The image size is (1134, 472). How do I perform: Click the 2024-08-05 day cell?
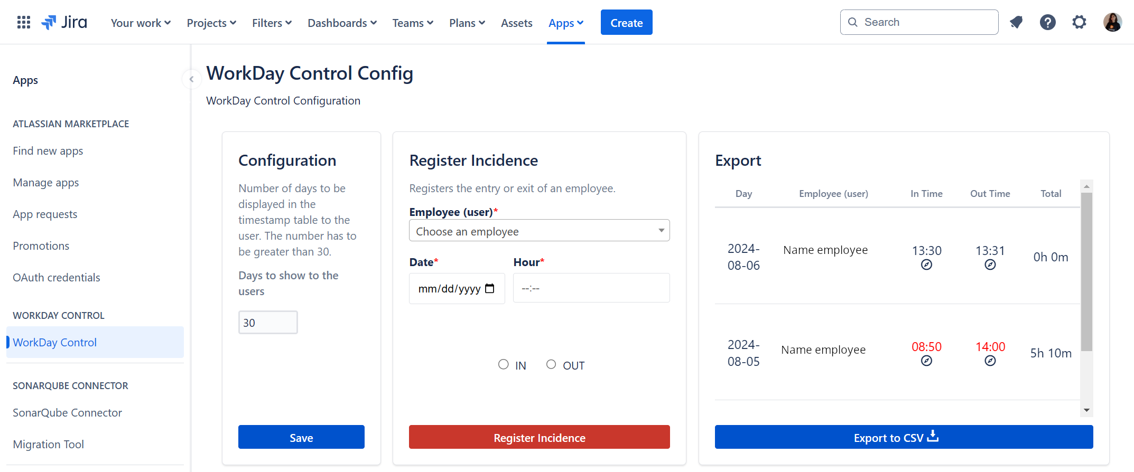point(743,353)
